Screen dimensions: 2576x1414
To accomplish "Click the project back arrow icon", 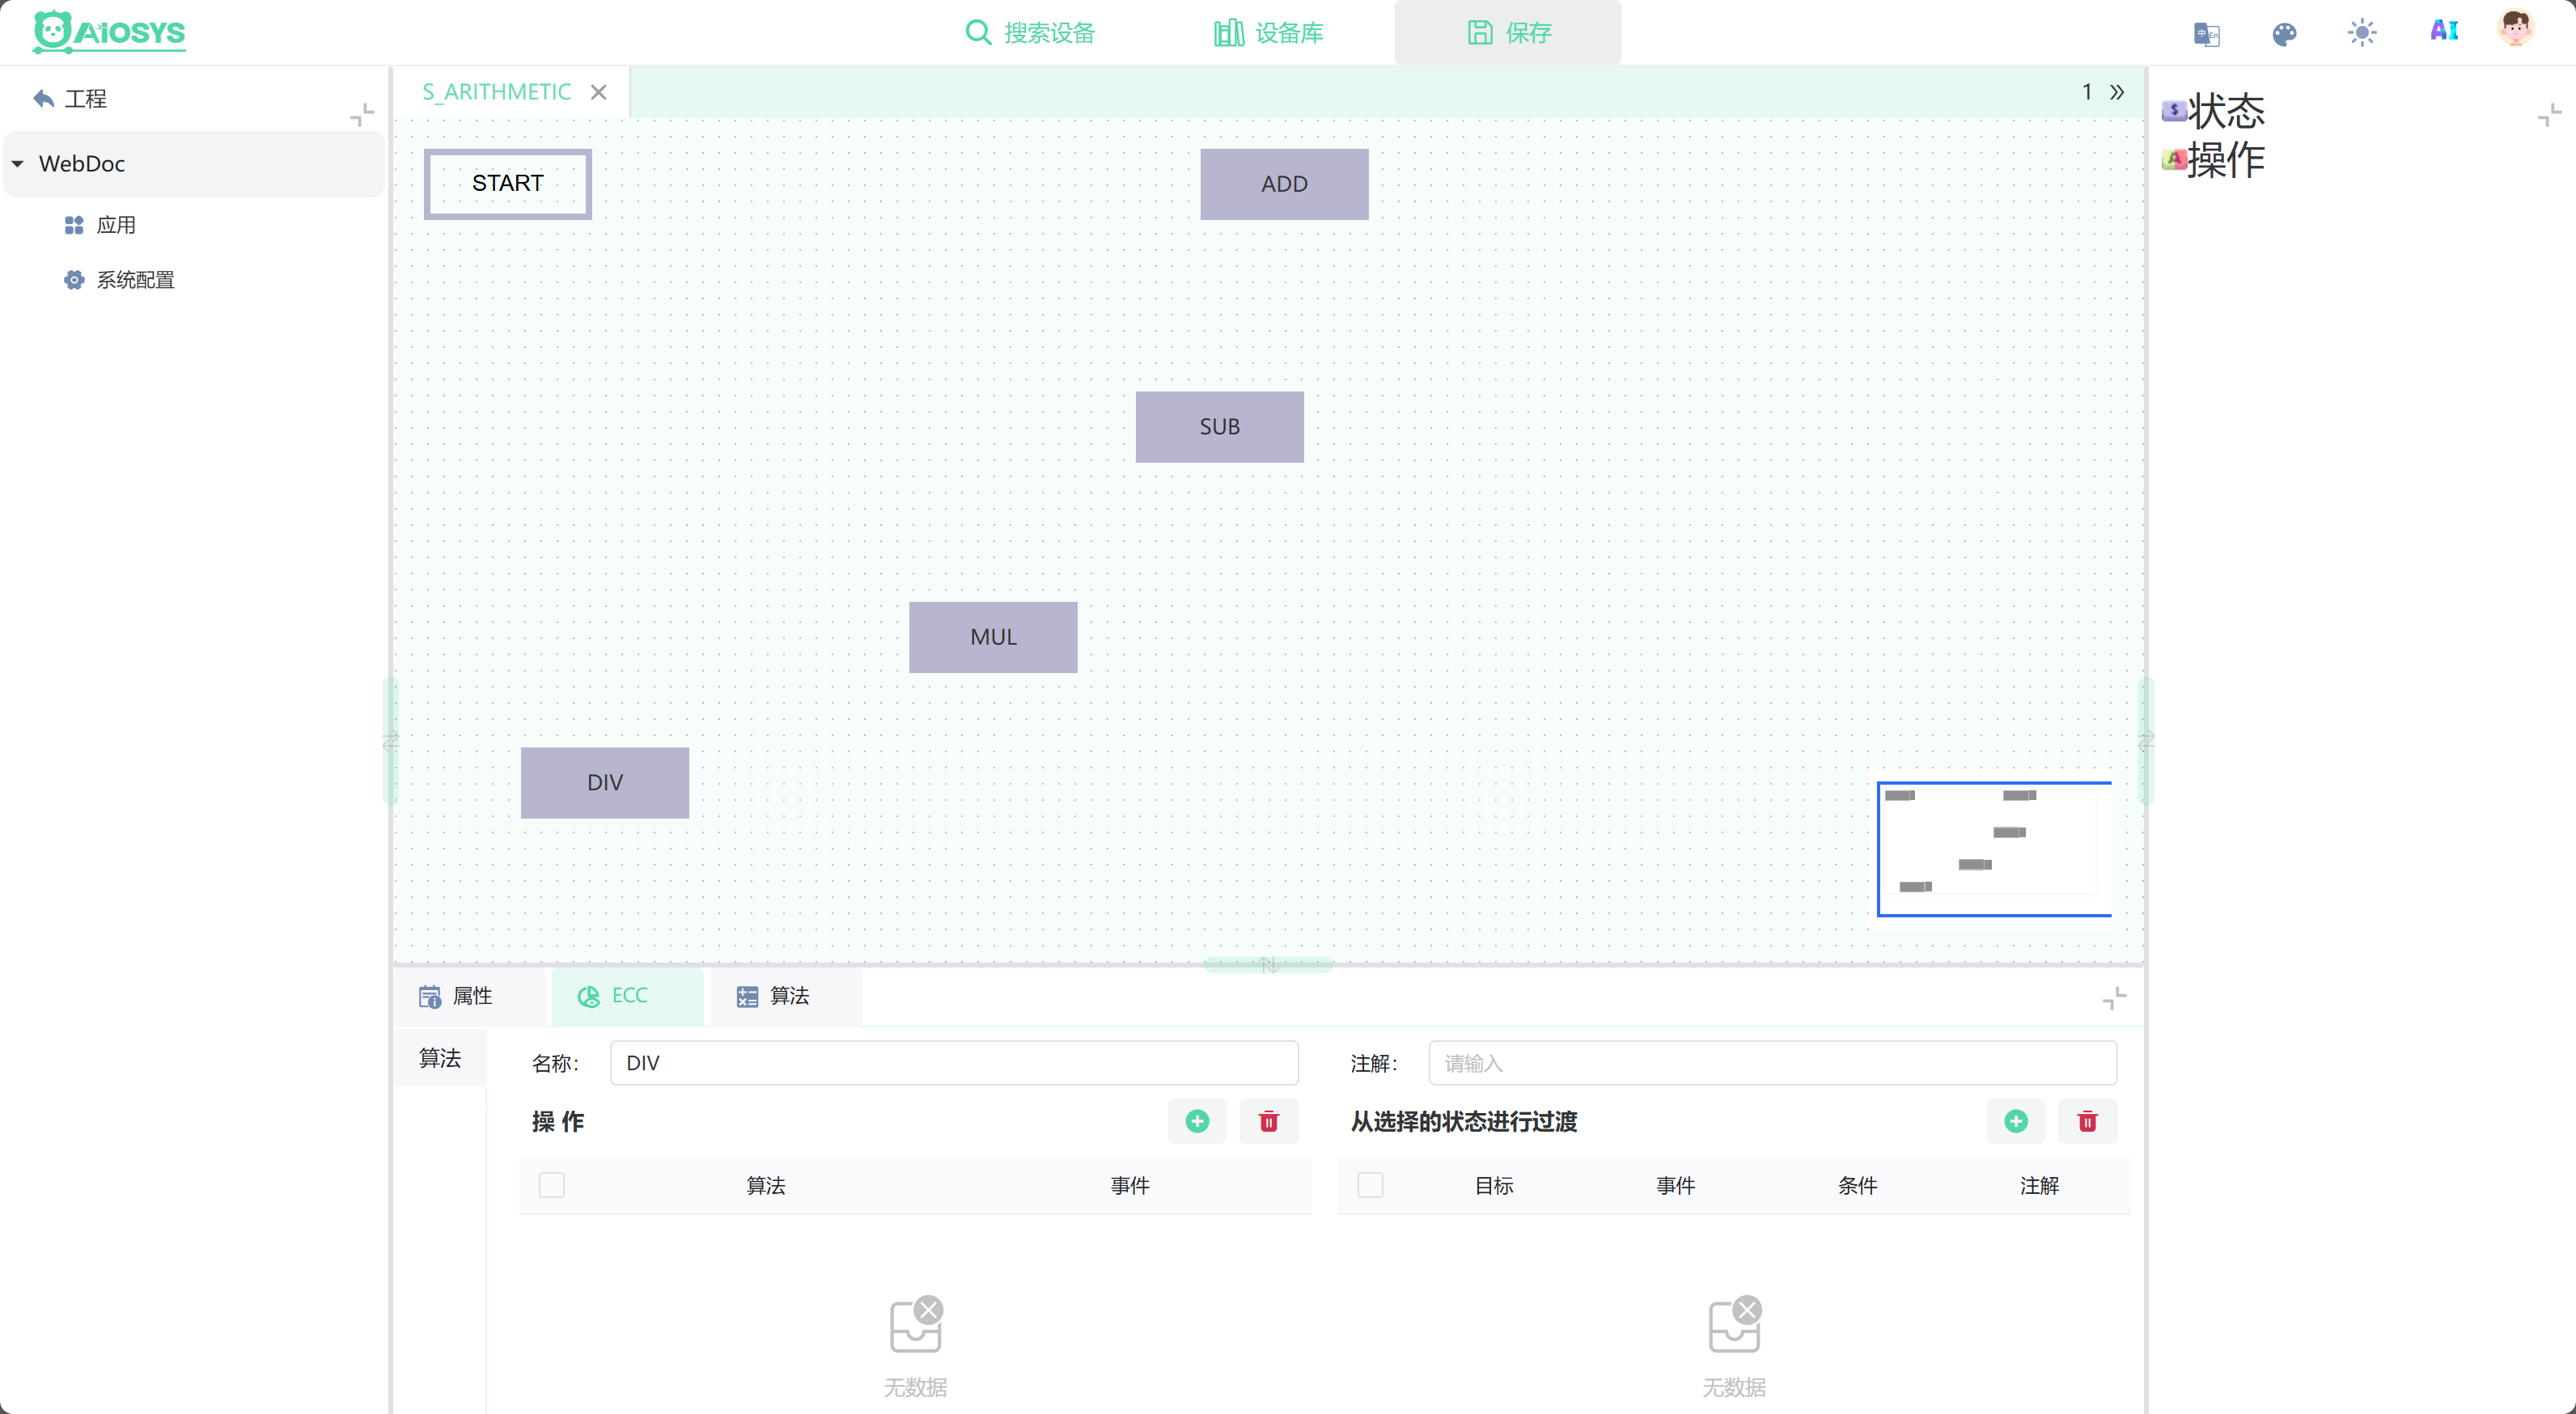I will (x=43, y=98).
